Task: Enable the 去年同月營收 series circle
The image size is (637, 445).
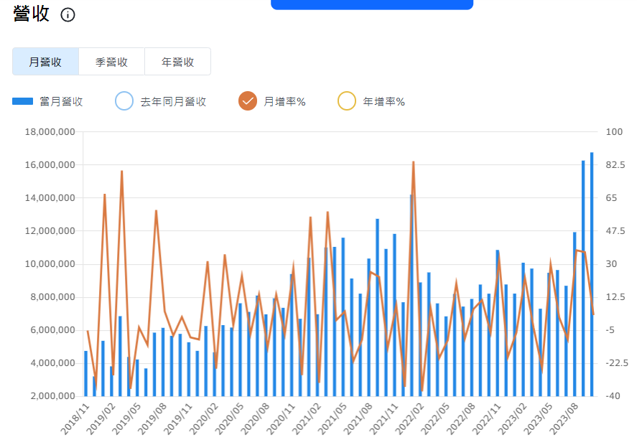Action: (x=124, y=101)
